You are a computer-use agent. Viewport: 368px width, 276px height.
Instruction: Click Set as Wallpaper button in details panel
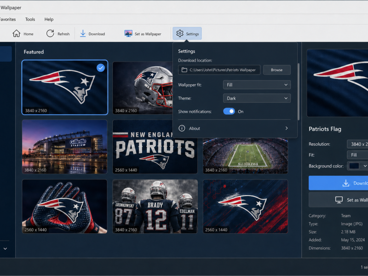[338, 200]
